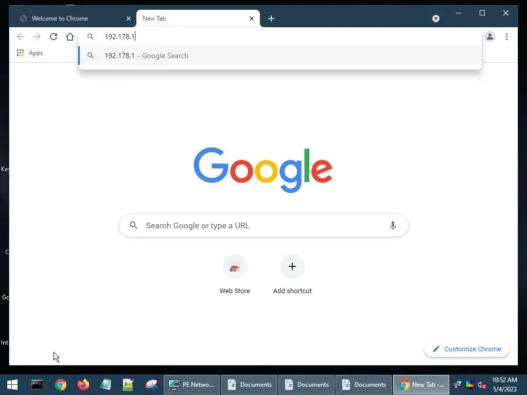Click the address bar with 192.178.1
The image size is (527, 395).
(x=280, y=37)
